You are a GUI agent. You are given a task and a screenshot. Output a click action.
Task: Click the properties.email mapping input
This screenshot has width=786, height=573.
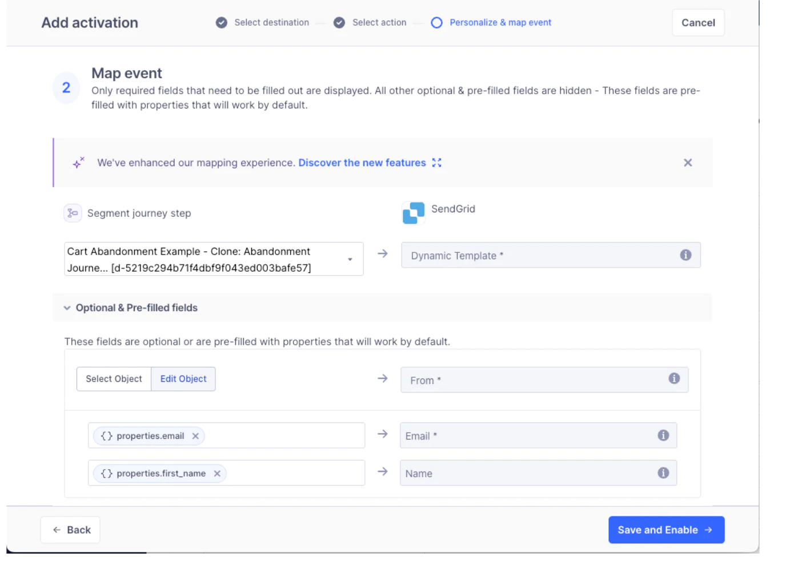226,435
